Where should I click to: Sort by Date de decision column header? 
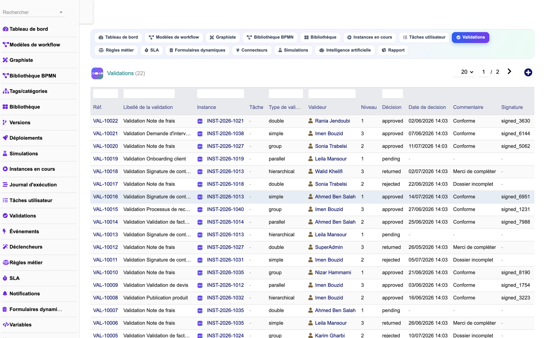click(427, 107)
